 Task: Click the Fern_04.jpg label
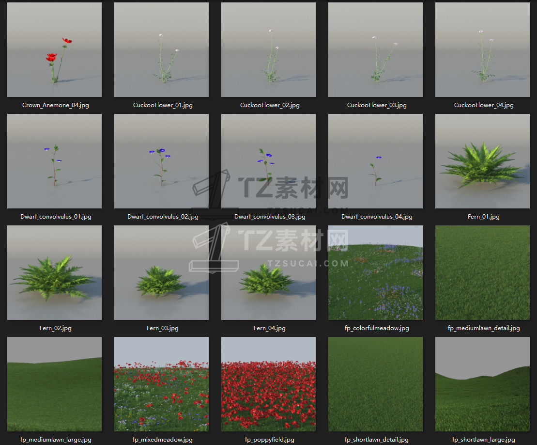point(270,328)
